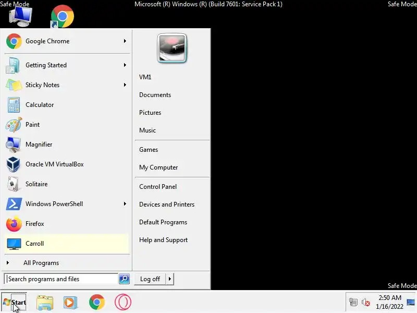Viewport: 417px width, 313px height.
Task: Open Default Programs
Action: pos(163,222)
